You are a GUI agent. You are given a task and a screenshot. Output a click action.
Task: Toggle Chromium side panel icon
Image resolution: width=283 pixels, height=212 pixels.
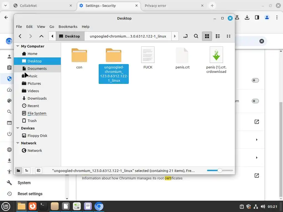[257, 17]
